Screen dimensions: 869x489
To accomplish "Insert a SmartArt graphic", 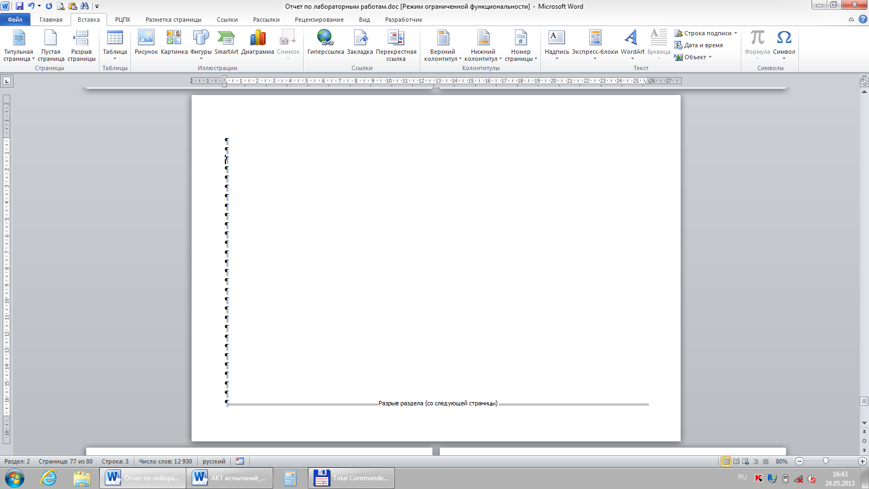I will point(226,42).
